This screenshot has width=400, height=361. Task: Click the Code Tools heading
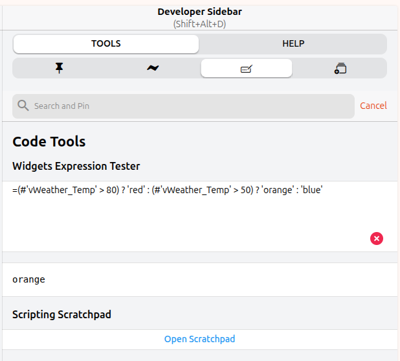49,141
